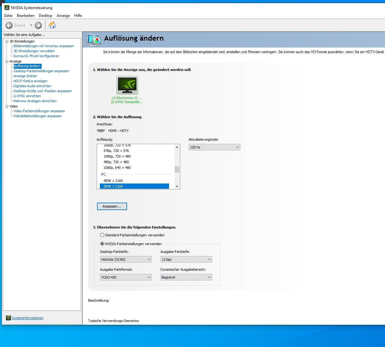Viewport: 385px width, 347px height.
Task: Open Desktop-Farbeinstellungen anpassen
Action: point(41,71)
